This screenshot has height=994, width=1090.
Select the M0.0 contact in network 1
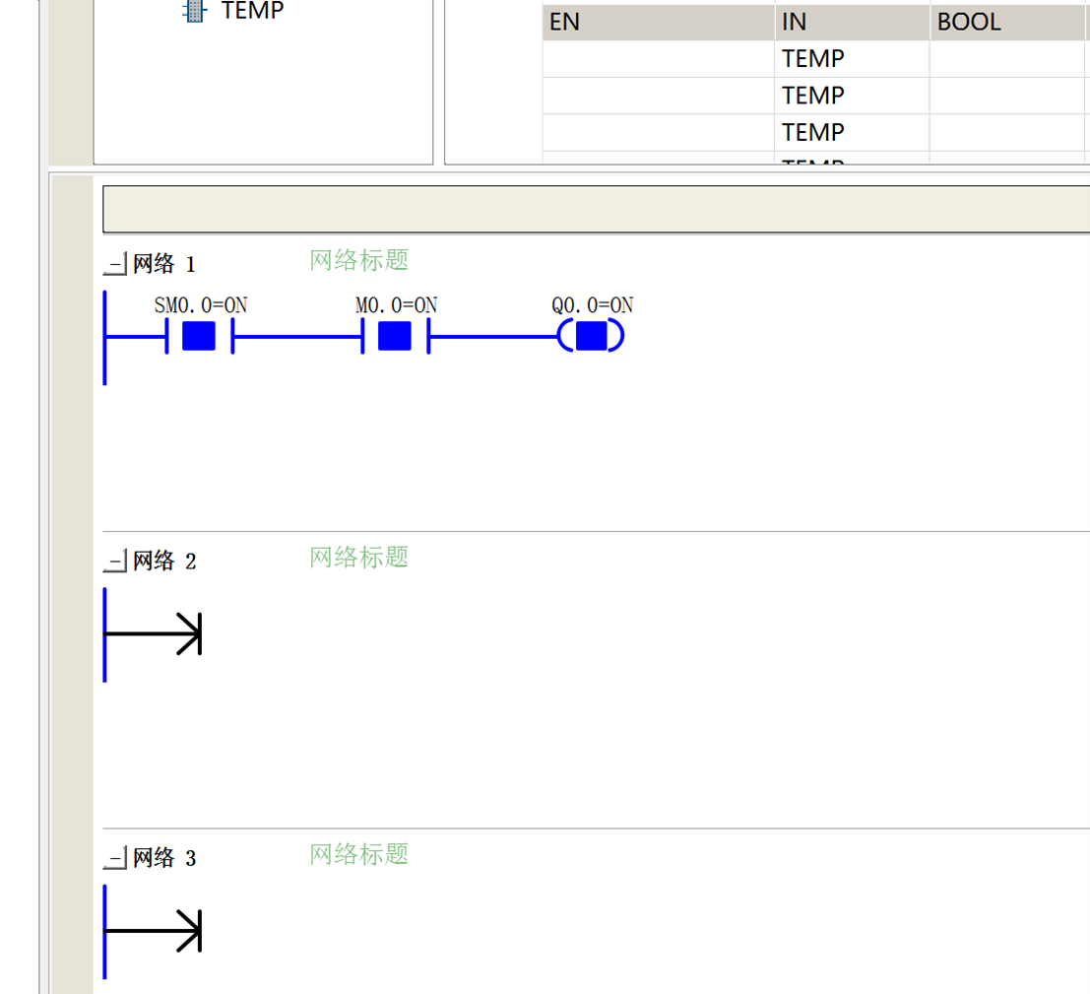click(396, 336)
